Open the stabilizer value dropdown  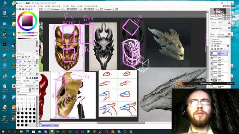(x=117, y=9)
